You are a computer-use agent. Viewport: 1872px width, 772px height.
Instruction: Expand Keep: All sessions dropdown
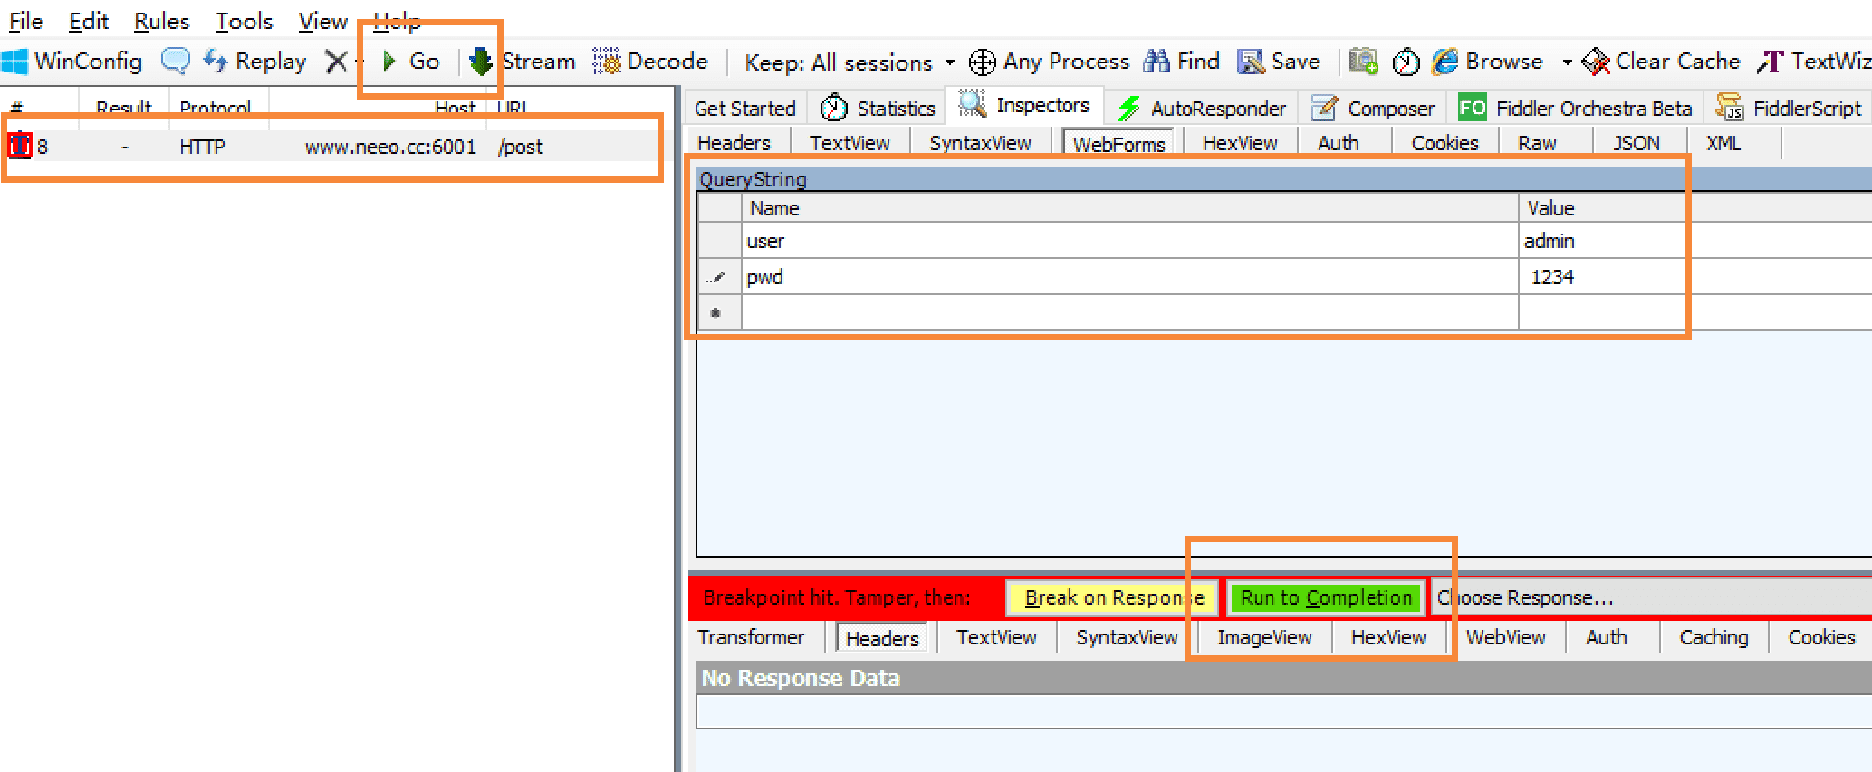coord(849,62)
